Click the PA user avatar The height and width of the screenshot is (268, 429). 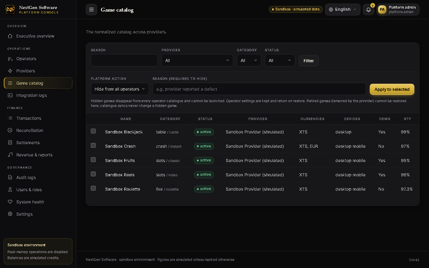click(382, 10)
